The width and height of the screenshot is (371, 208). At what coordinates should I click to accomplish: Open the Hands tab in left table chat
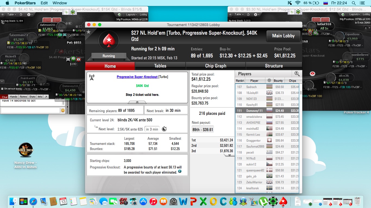pyautogui.click(x=14, y=97)
